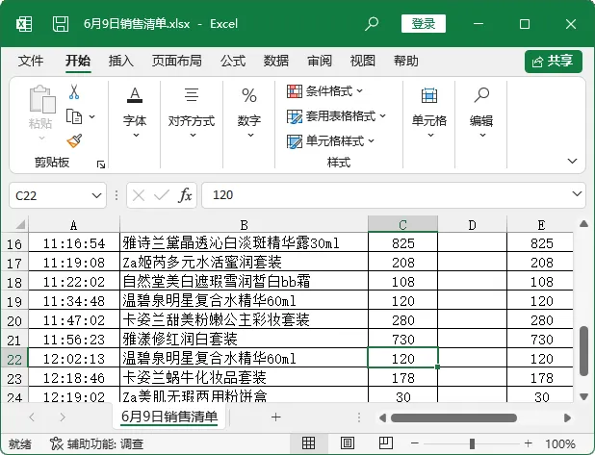Image resolution: width=595 pixels, height=455 pixels.
Task: Click next sheet navigation arrow
Action: click(x=63, y=417)
